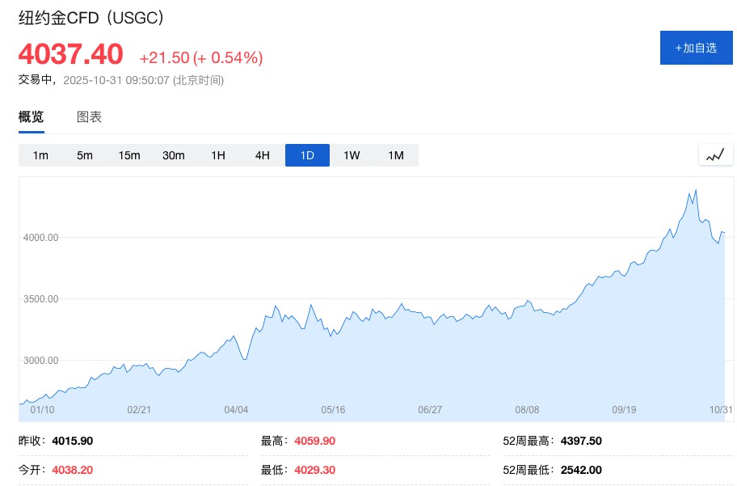Switch to the 图表 tab
Viewport: 737px width, 486px height.
tap(89, 117)
